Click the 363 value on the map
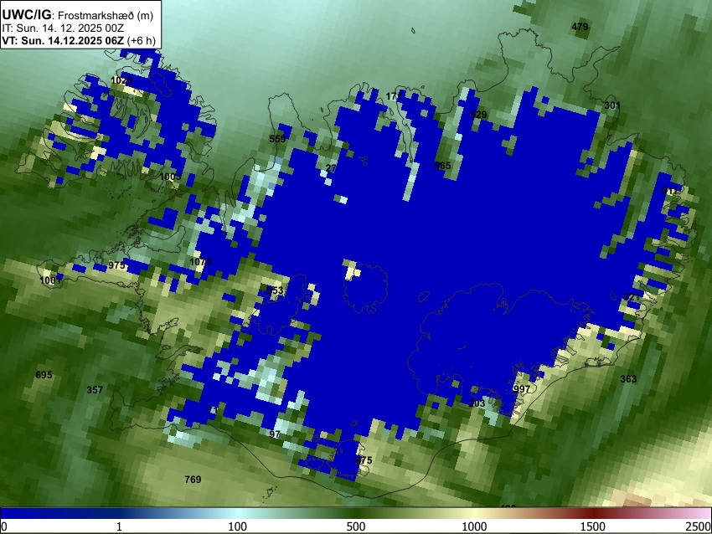 628,379
